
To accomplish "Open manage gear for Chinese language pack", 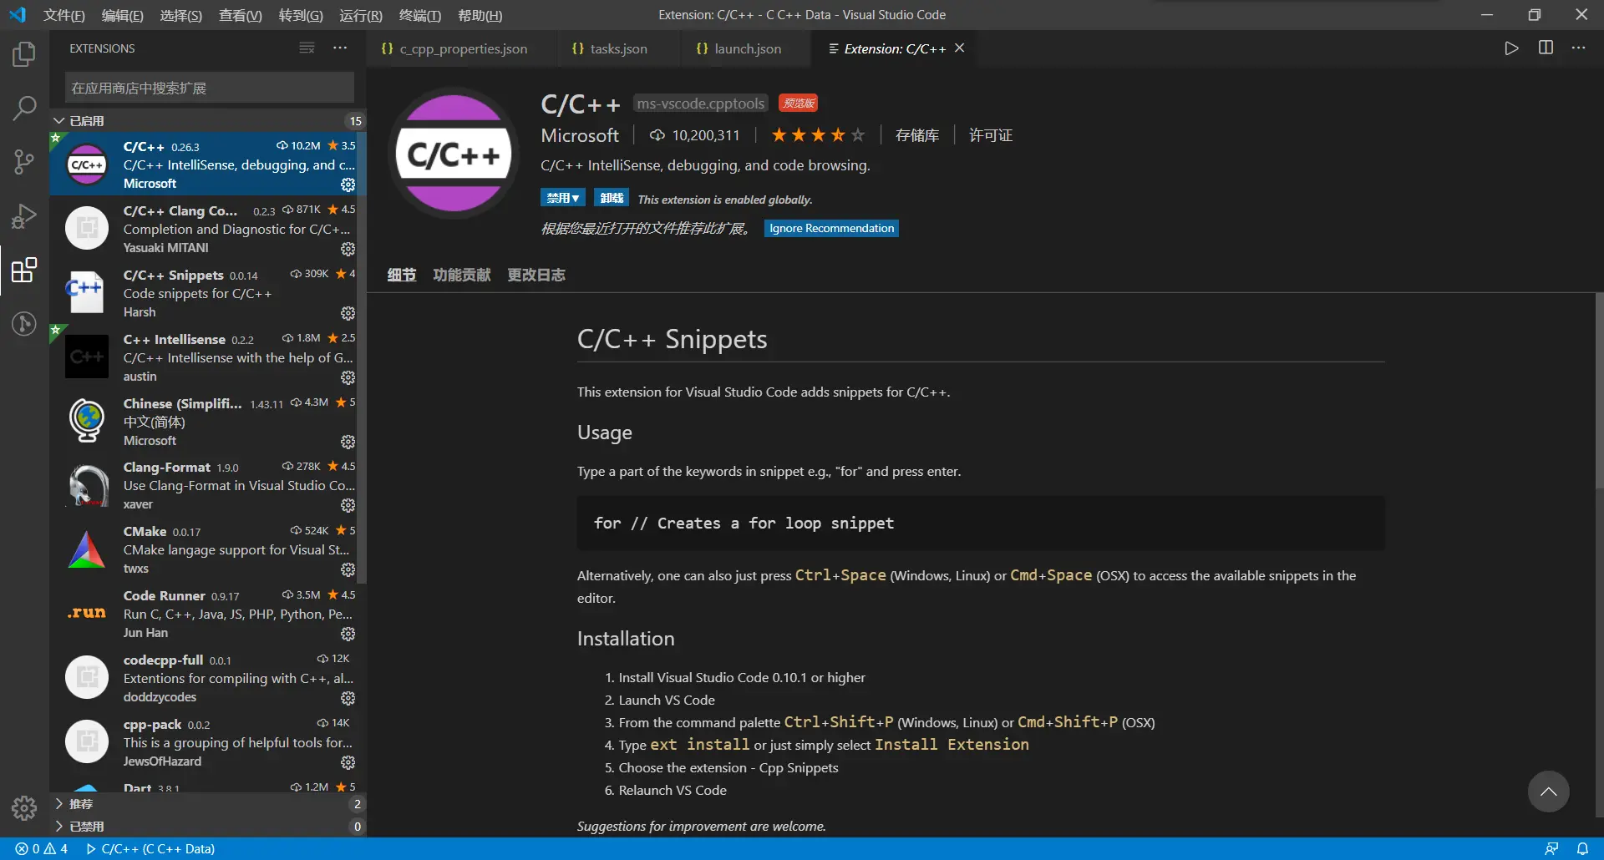I will pos(348,442).
